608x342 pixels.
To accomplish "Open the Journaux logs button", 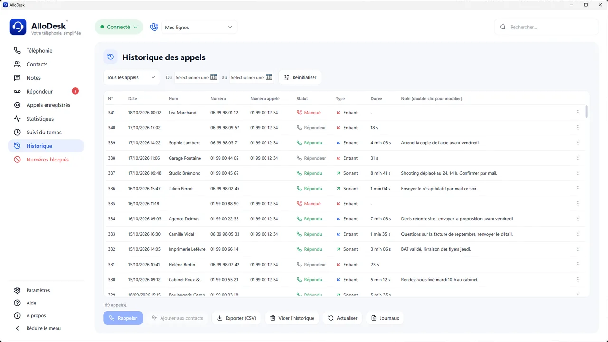I will point(385,318).
